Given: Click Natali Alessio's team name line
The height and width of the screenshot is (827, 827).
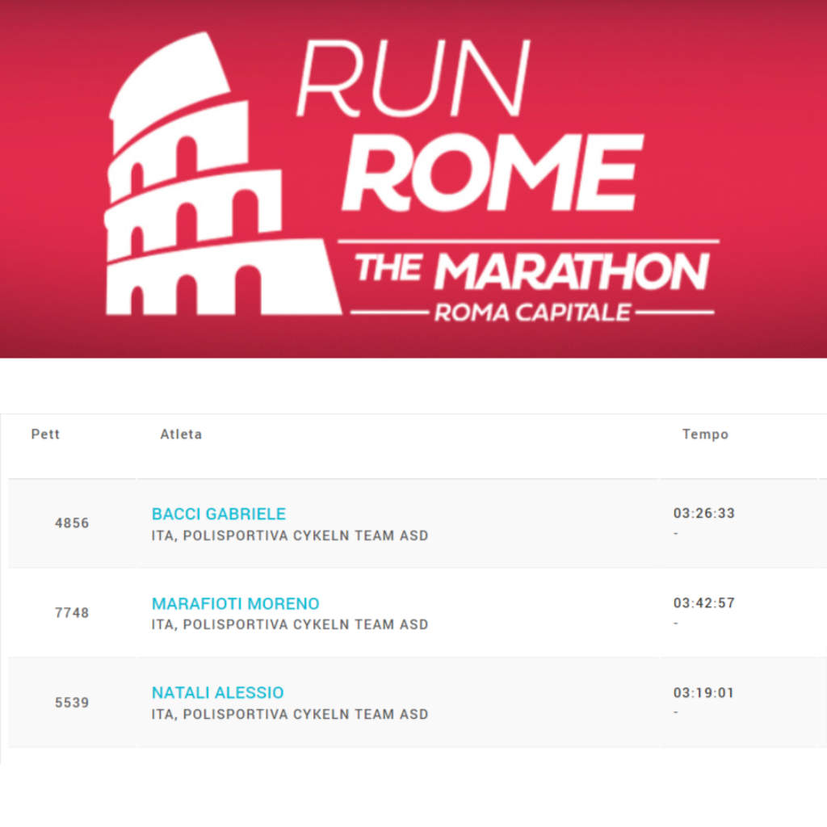Looking at the screenshot, I should (x=290, y=714).
